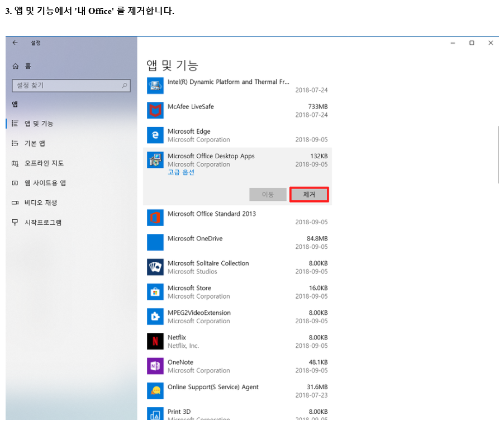Select the Microsoft Edge entry name
The width and height of the screenshot is (499, 429).
tap(189, 131)
